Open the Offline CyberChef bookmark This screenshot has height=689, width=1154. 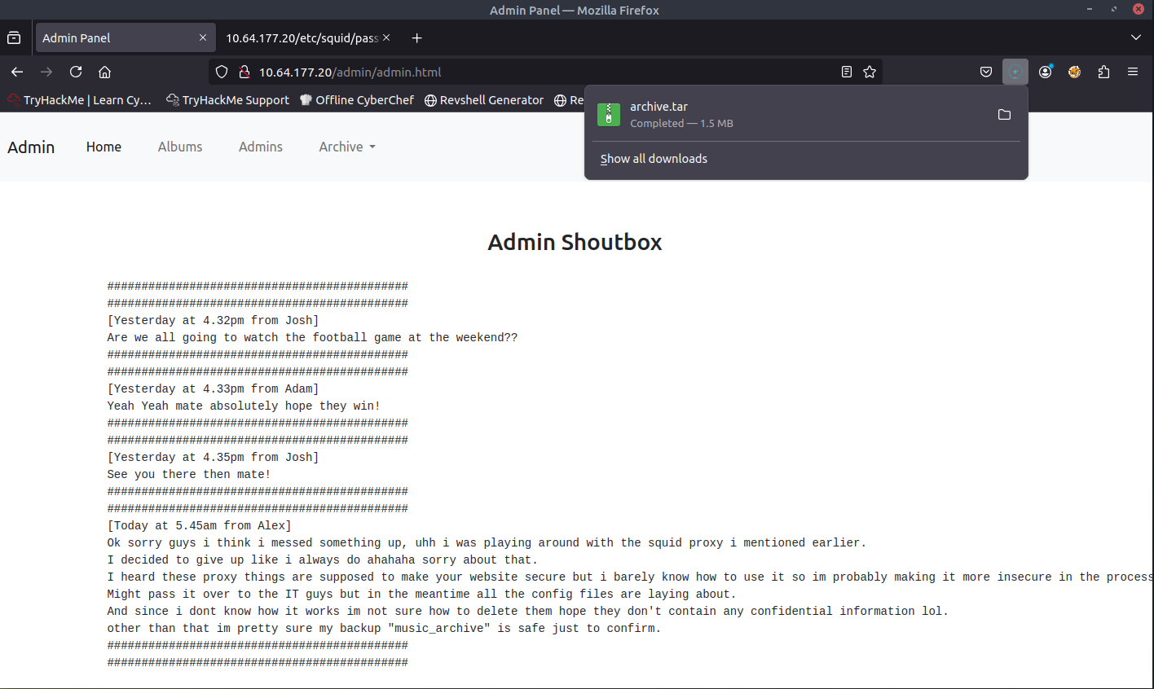(x=357, y=100)
